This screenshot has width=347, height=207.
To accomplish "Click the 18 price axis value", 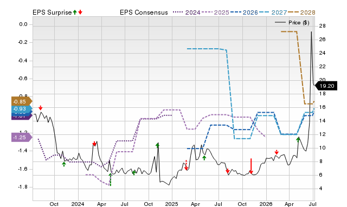I will point(322,94).
